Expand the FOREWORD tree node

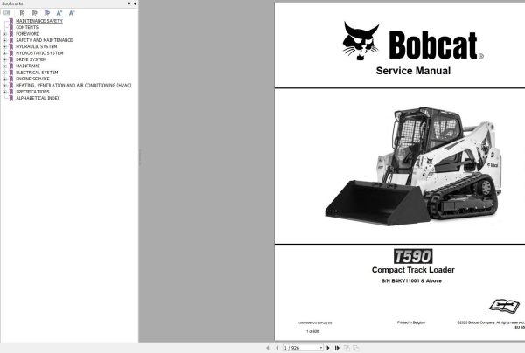4,34
